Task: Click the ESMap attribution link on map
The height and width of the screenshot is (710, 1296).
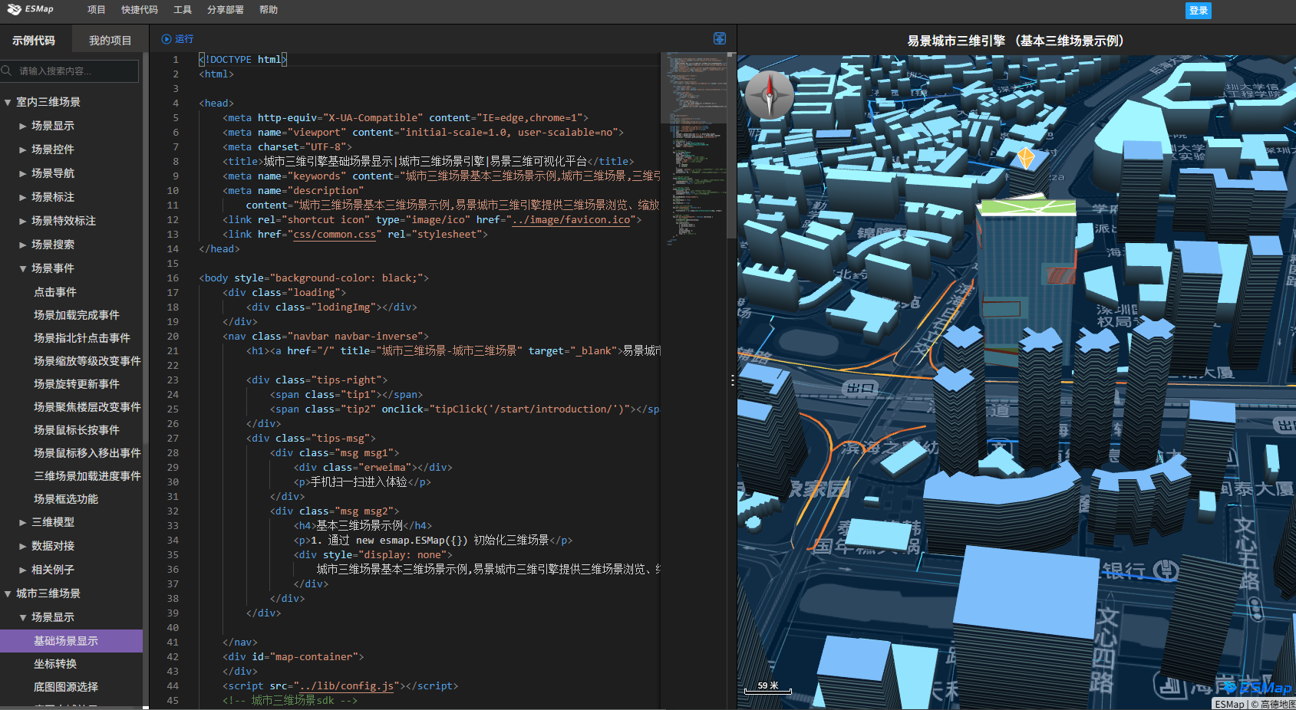Action: pyautogui.click(x=1229, y=704)
